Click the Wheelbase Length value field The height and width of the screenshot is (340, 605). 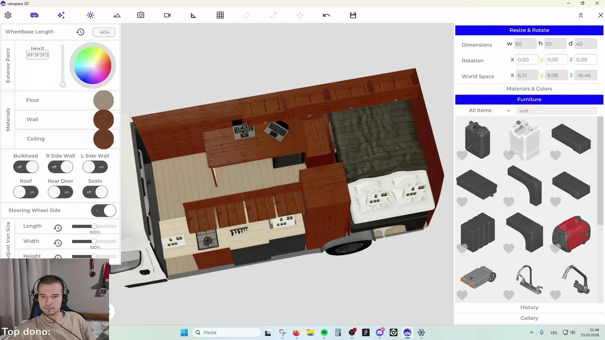pyautogui.click(x=104, y=32)
